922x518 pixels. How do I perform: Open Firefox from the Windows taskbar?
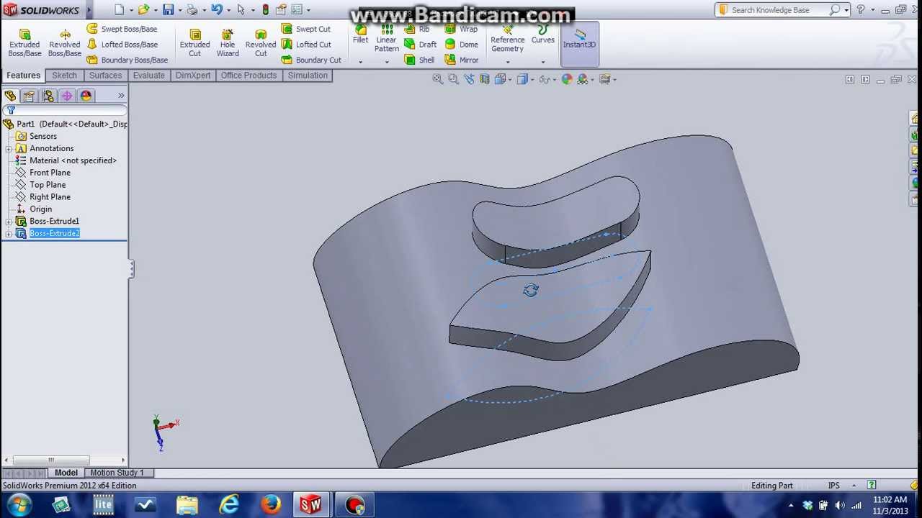coord(271,505)
